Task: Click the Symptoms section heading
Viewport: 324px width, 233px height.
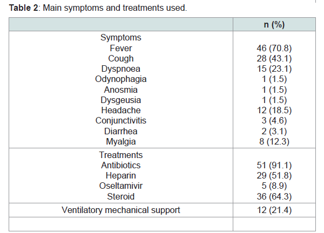Action: (121, 38)
